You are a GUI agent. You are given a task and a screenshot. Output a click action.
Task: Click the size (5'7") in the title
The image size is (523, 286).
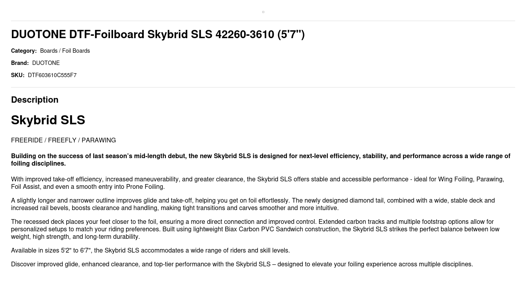pyautogui.click(x=291, y=35)
